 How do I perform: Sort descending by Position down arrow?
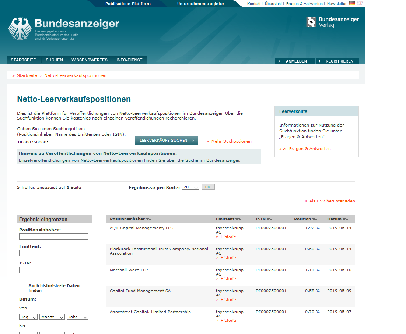(x=314, y=220)
